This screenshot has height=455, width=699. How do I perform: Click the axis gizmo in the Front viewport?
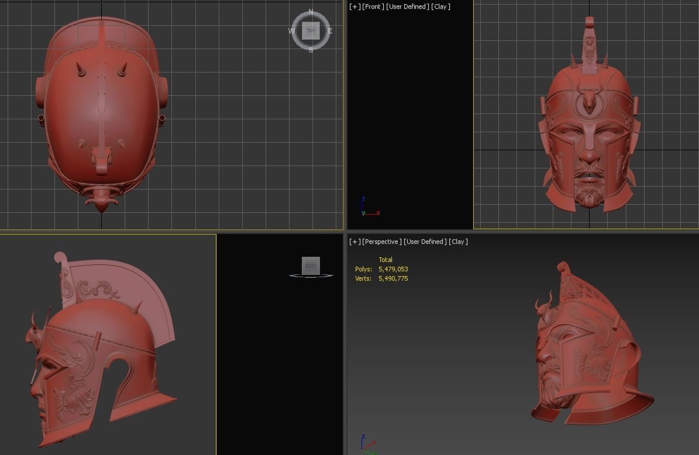[x=370, y=207]
